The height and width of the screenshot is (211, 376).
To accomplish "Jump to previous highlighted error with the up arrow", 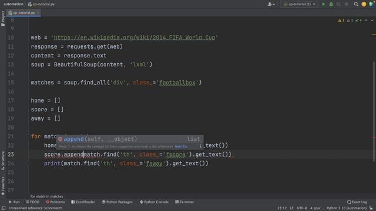I will (x=366, y=21).
